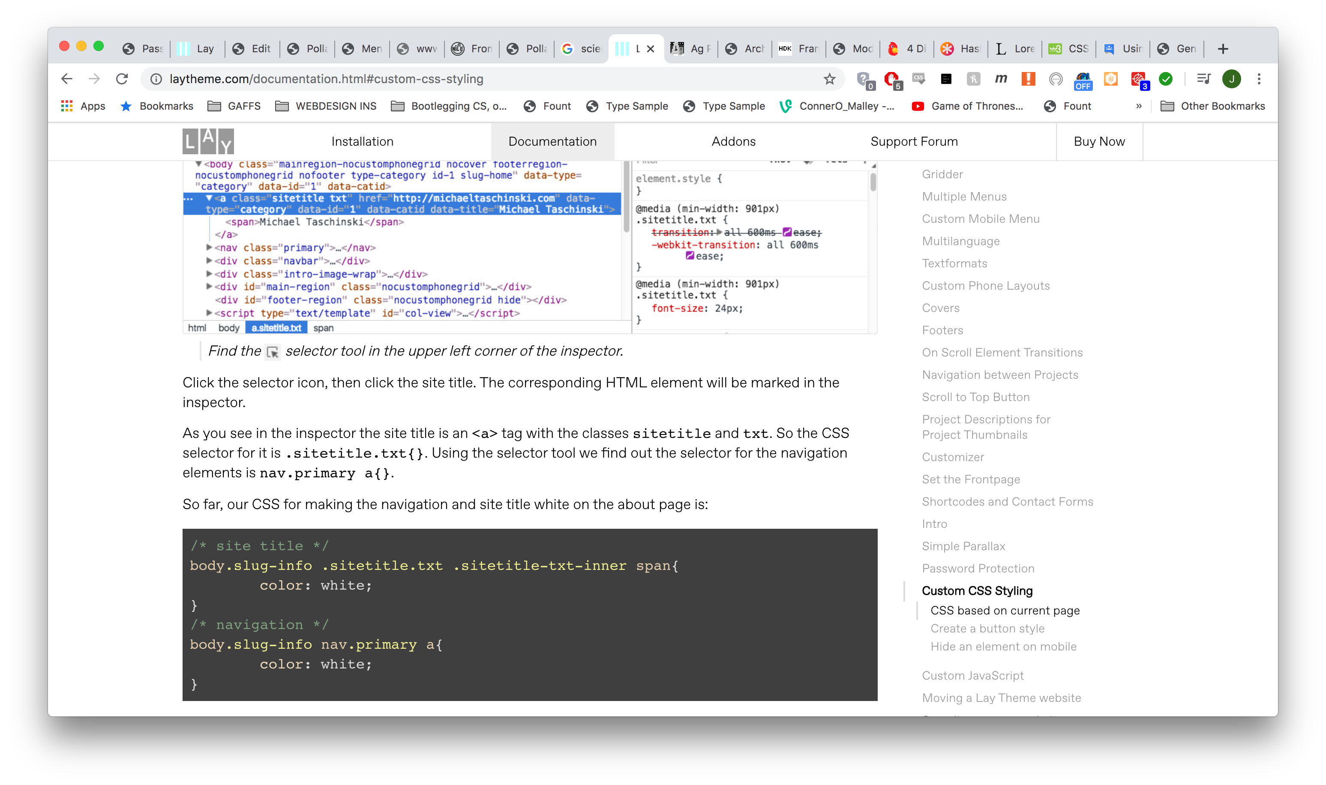
Task: Open the Chrome three-dot menu
Action: (1259, 79)
